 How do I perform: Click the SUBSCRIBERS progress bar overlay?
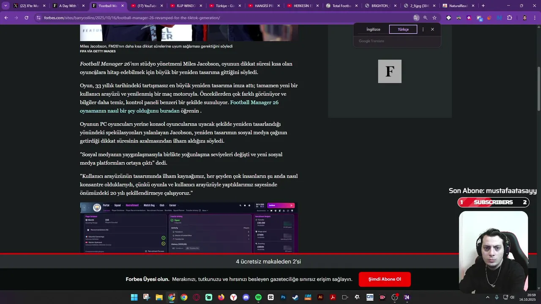493,202
